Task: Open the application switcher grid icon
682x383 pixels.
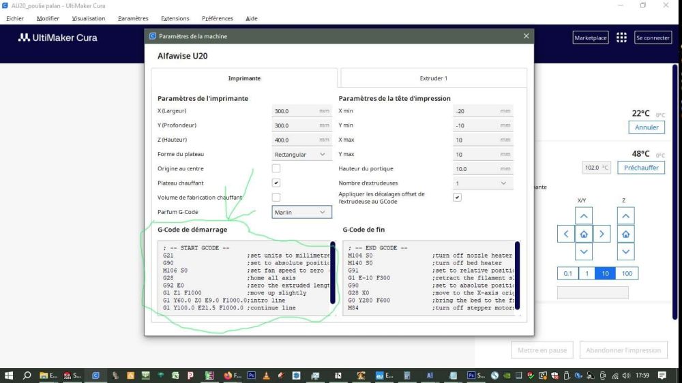Action: click(621, 37)
